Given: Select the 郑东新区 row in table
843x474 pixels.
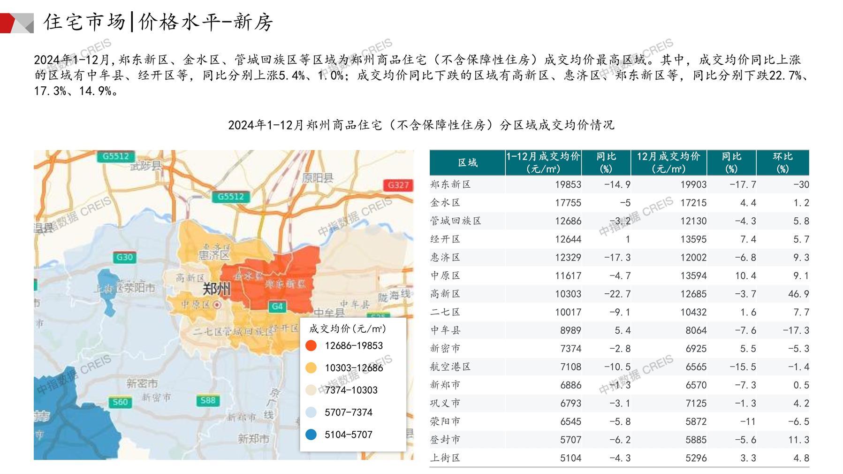Looking at the screenshot, I should tap(450, 184).
